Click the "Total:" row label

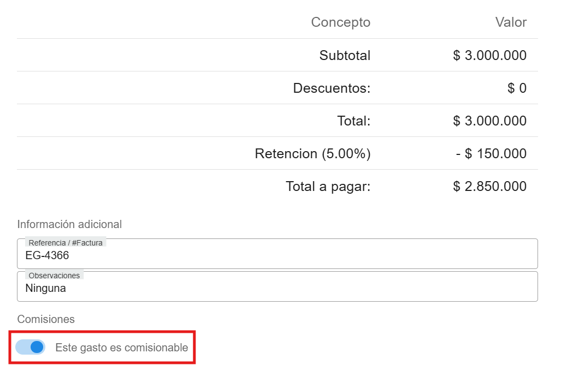coord(353,121)
